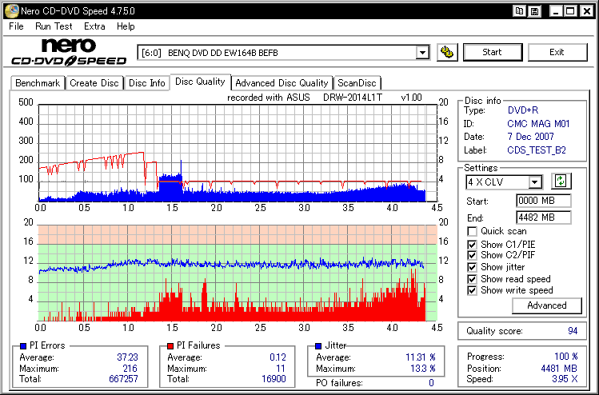Image resolution: width=599 pixels, height=395 pixels.
Task: Click the blue PI Errors legend square
Action: (23, 345)
